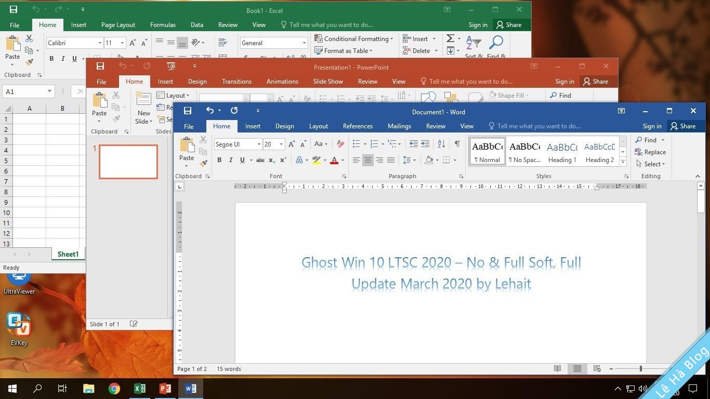The width and height of the screenshot is (710, 399).
Task: Click the Increase Font Size icon in Excel
Action: tap(133, 43)
